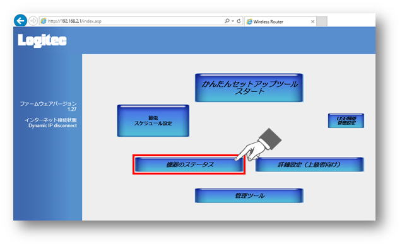Click the ファームウェアバージョン 1.27 text
The height and width of the screenshot is (247, 402).
[x=49, y=106]
